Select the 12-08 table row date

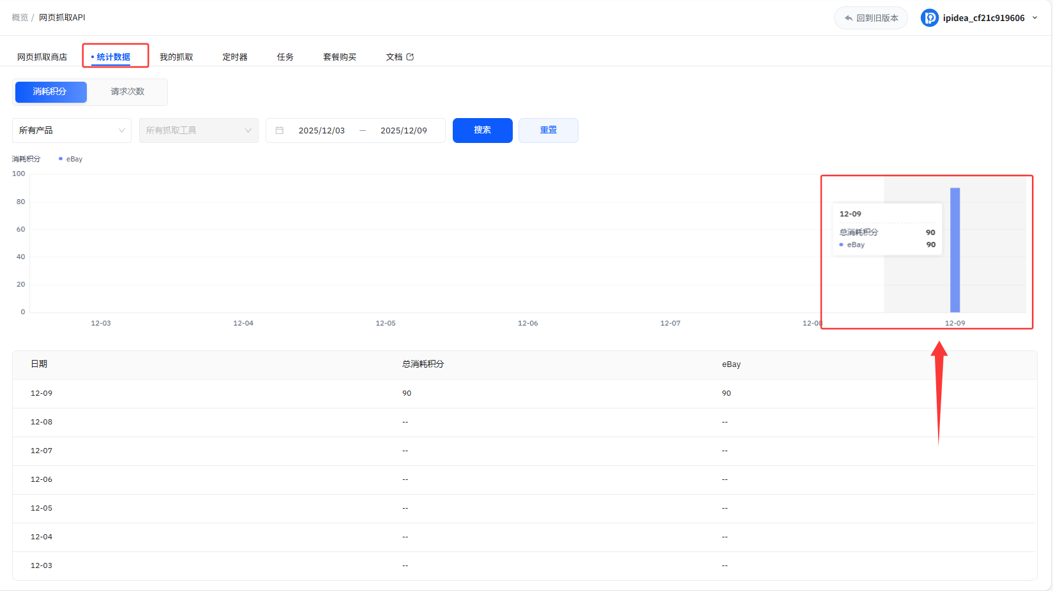coord(42,422)
